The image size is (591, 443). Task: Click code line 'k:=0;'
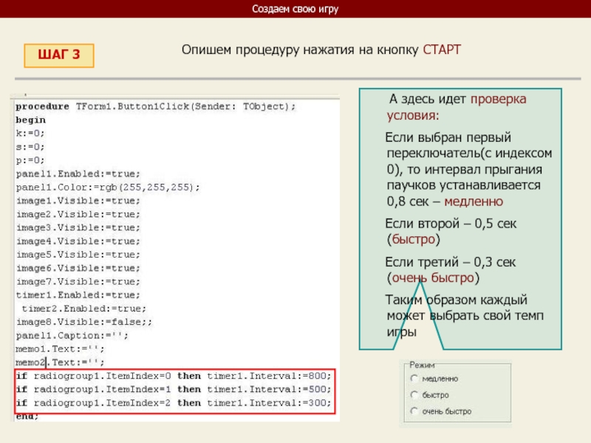click(30, 134)
